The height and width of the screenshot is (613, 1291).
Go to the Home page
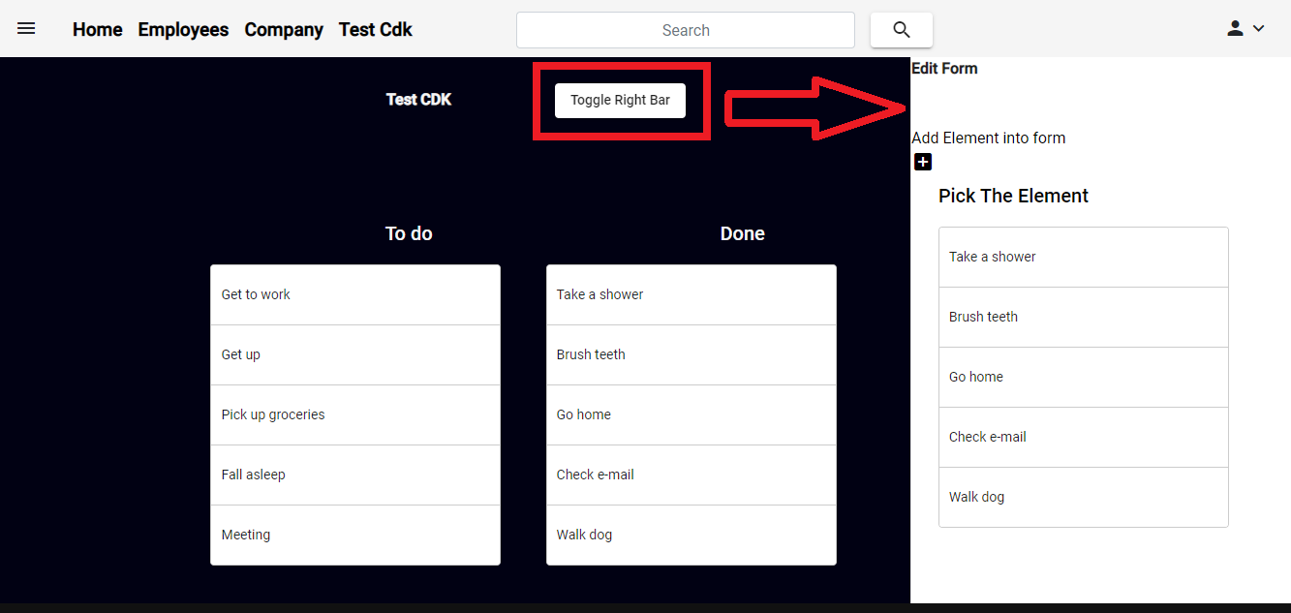pos(98,30)
